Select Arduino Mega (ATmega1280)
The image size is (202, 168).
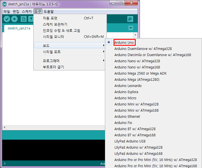coord(154,80)
